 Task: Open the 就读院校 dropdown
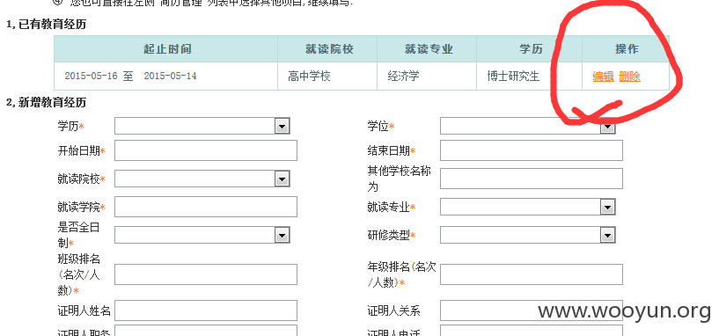[202, 179]
